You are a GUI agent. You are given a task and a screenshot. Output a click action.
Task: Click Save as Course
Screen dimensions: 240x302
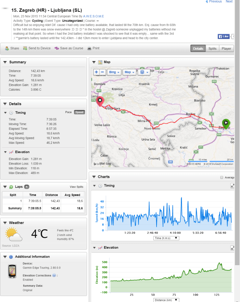pos(69,48)
